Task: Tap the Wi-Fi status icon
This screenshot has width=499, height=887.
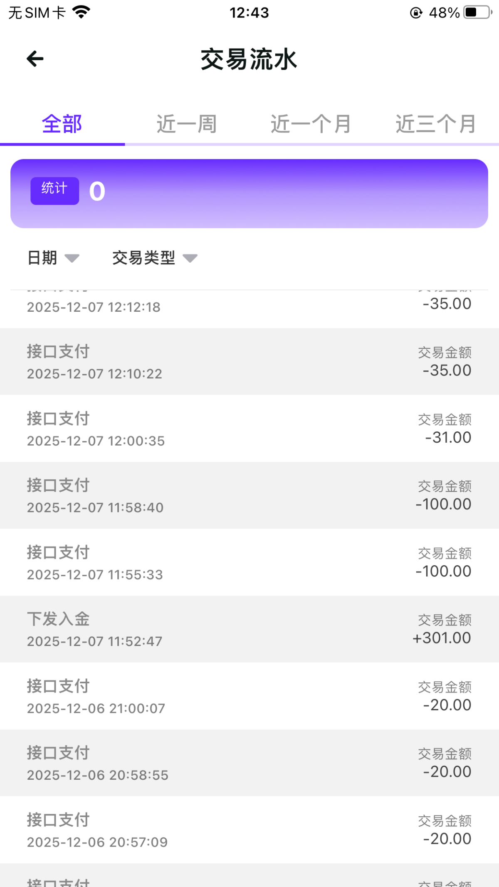Action: click(x=81, y=12)
